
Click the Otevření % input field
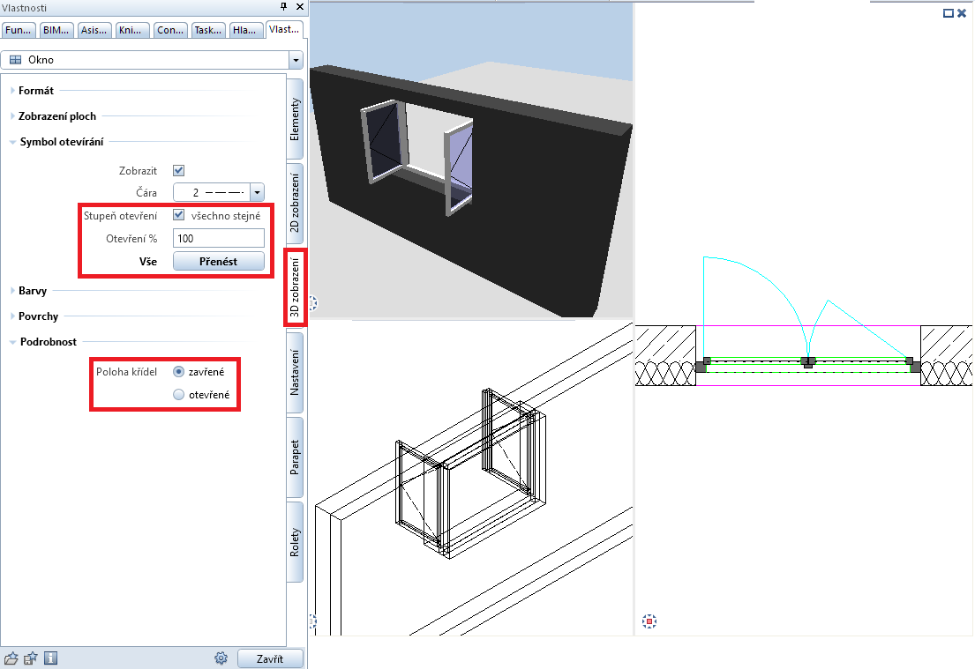218,238
